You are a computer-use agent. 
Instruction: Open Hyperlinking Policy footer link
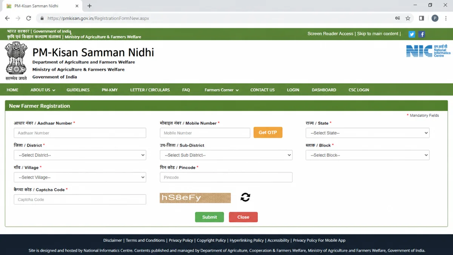click(247, 240)
